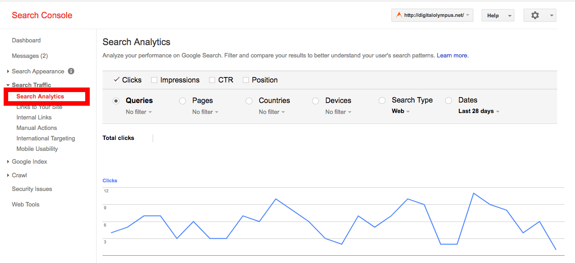Select the Pages radio button
Image resolution: width=575 pixels, height=263 pixels.
pos(183,101)
